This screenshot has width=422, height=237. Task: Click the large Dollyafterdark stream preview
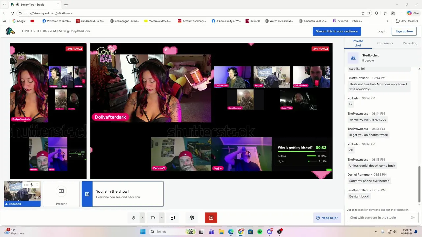tap(211, 111)
